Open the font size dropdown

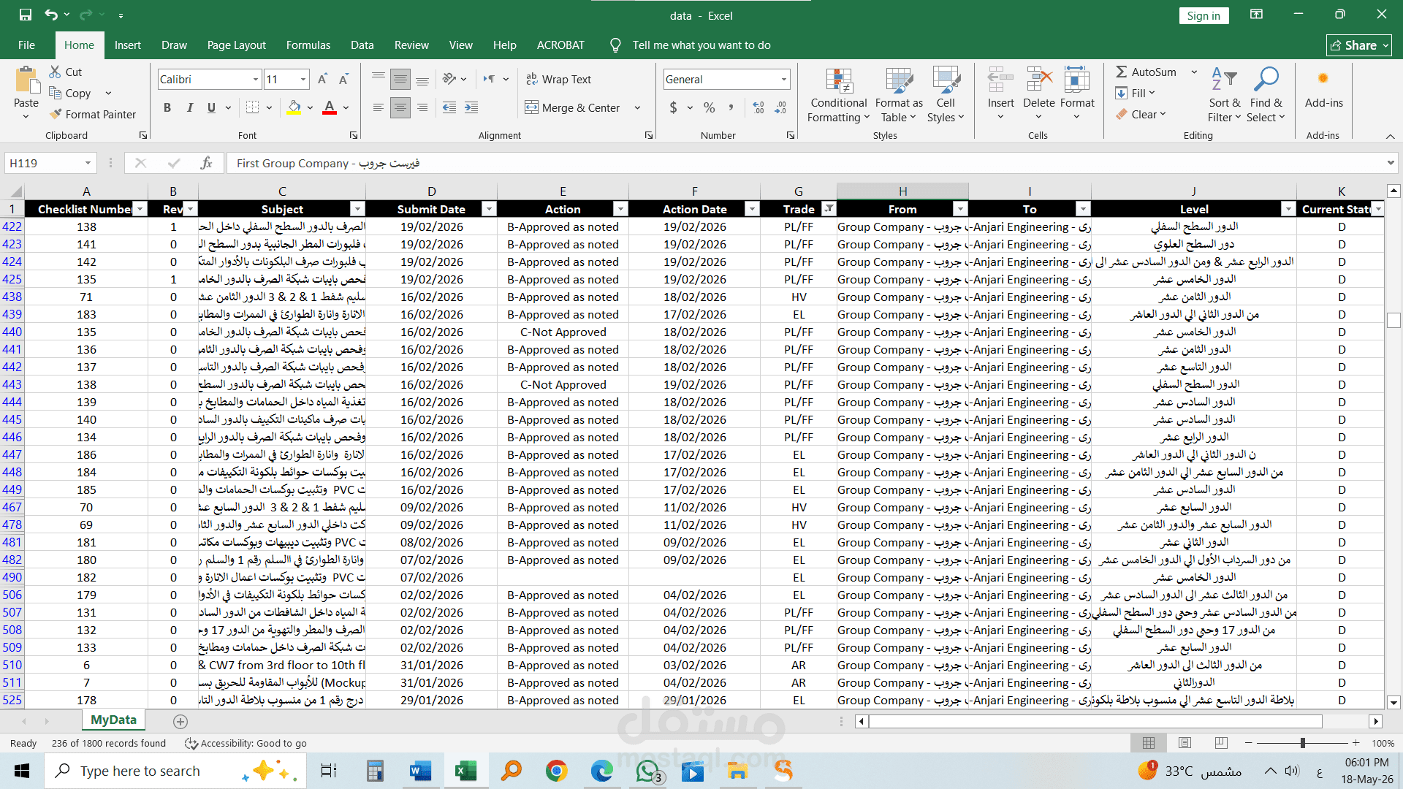point(303,79)
